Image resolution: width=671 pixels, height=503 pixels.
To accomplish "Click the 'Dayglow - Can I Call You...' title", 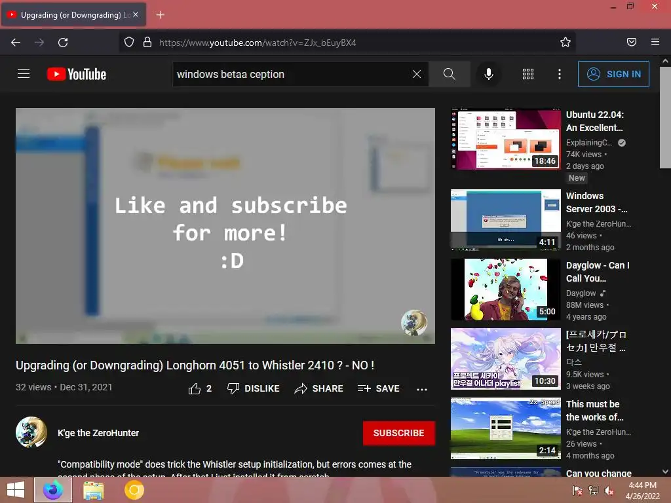I will [598, 272].
